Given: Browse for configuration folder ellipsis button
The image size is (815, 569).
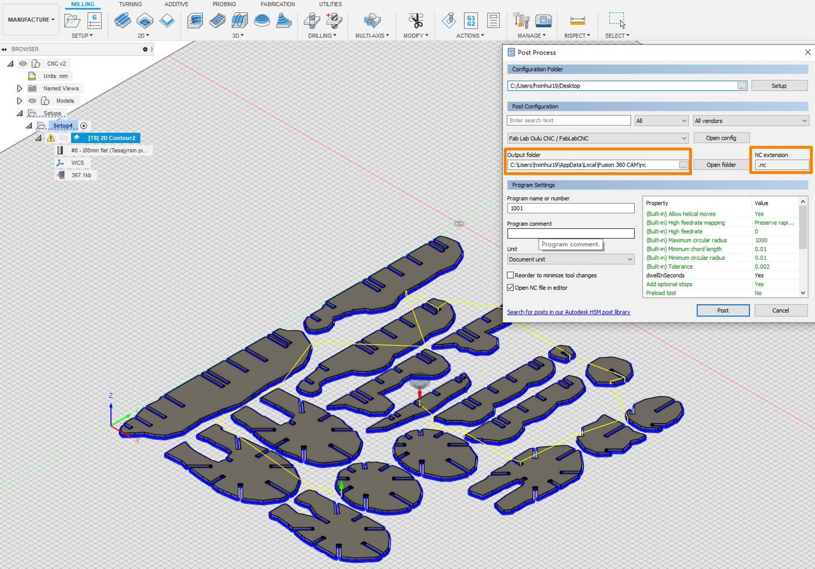Looking at the screenshot, I should (742, 86).
